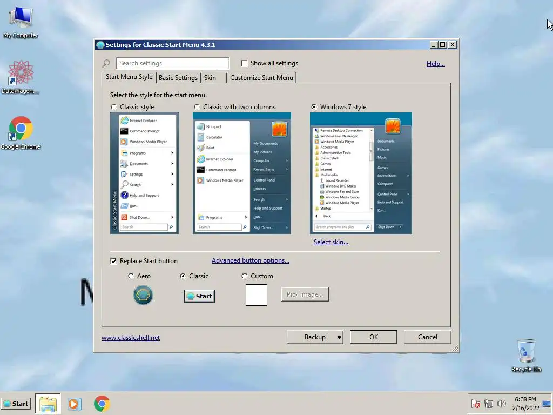
Task: Choose Classic with two columns radio option
Action: tap(197, 107)
